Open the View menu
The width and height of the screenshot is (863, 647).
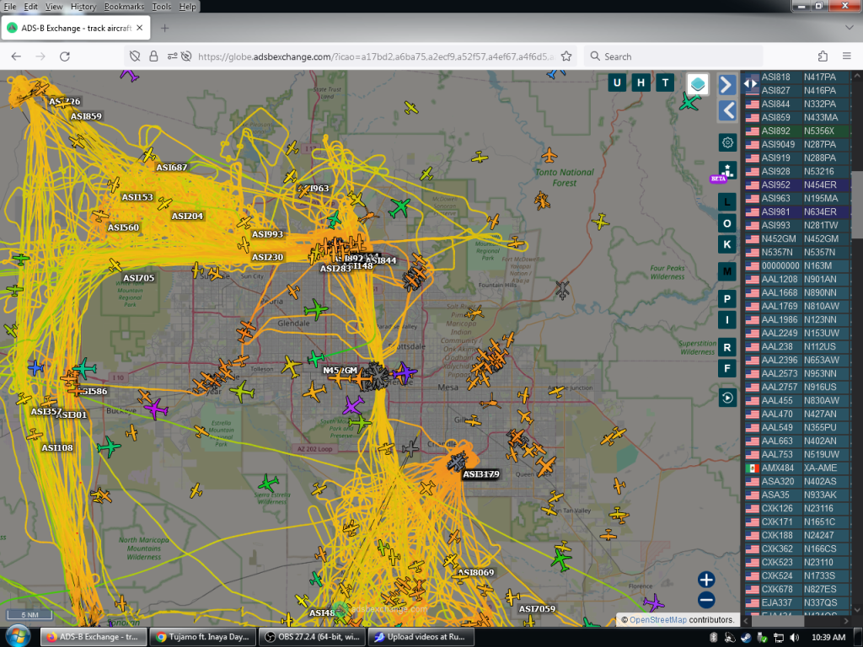54,7
